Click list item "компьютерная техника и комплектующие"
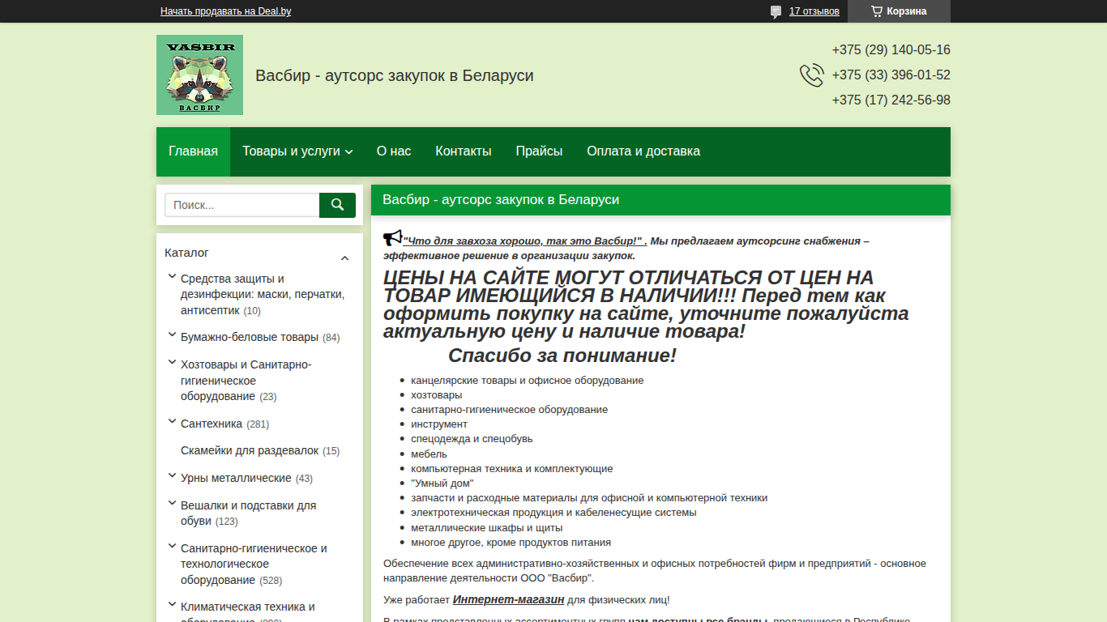This screenshot has width=1107, height=622. tap(512, 469)
